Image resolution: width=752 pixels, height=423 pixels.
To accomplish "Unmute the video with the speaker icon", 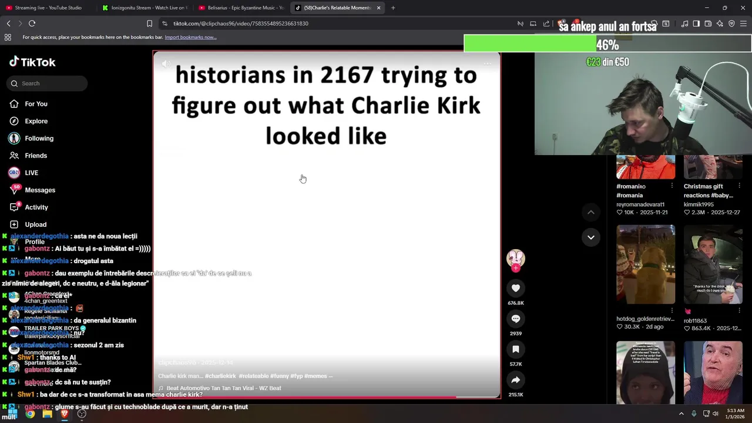I will click(166, 63).
